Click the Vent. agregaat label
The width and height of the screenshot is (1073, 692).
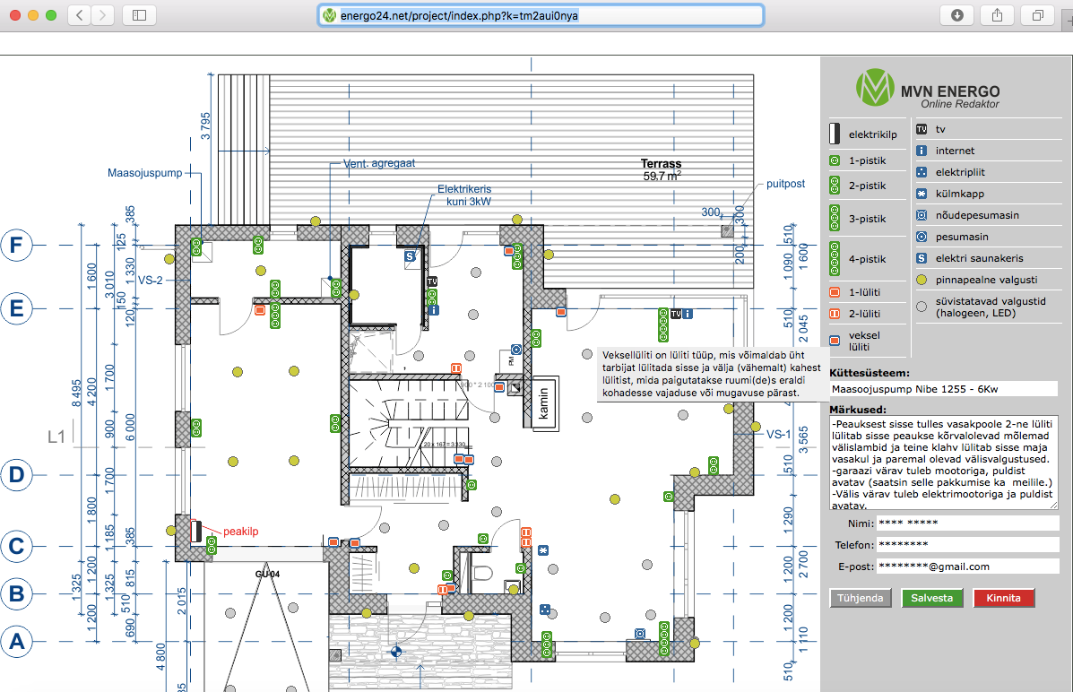coord(379,164)
